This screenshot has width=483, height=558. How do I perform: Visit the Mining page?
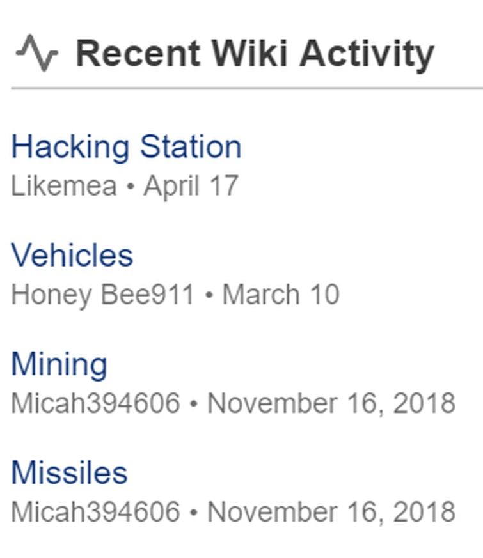click(x=59, y=364)
